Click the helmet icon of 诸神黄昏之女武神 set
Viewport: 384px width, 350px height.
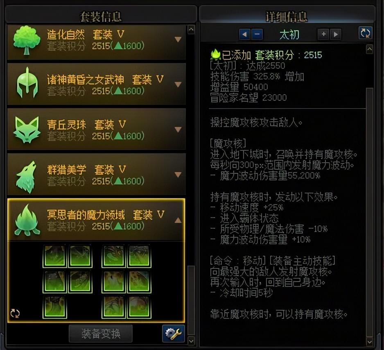click(27, 83)
